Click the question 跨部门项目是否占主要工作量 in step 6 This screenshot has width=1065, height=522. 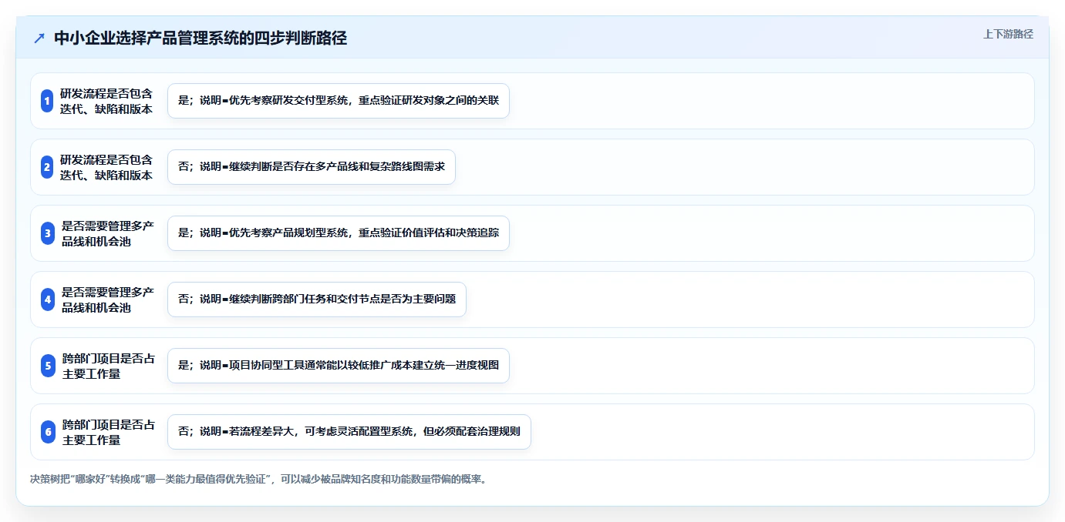coord(109,432)
